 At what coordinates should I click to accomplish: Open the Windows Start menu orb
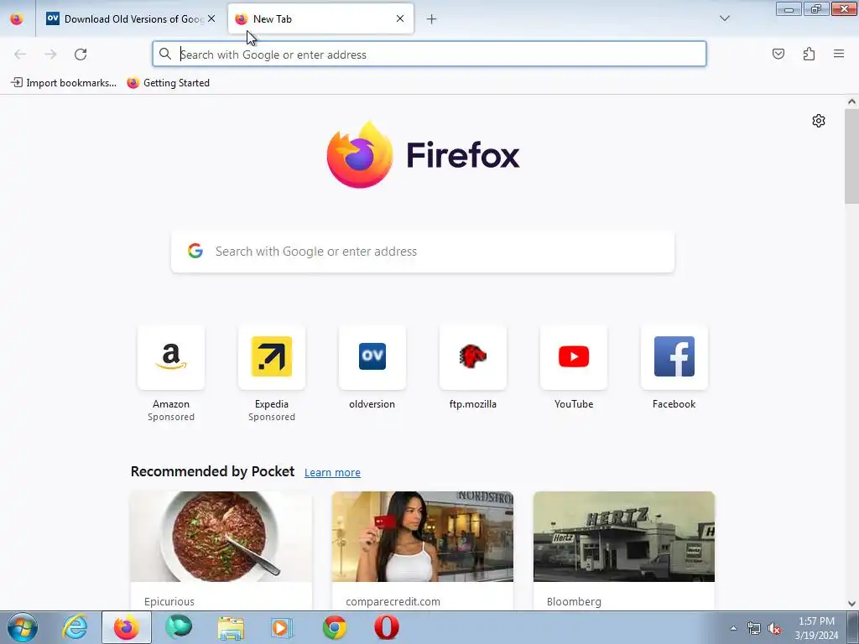23,627
